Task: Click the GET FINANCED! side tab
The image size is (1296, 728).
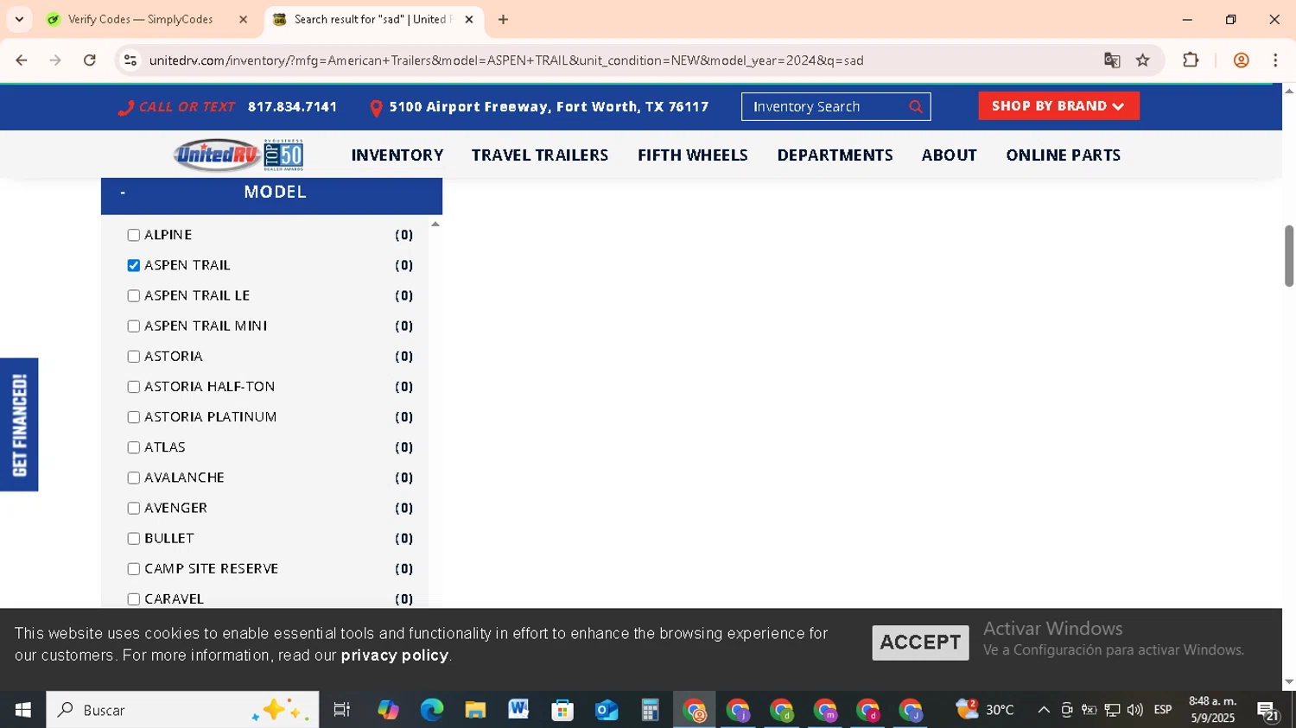Action: 19,425
